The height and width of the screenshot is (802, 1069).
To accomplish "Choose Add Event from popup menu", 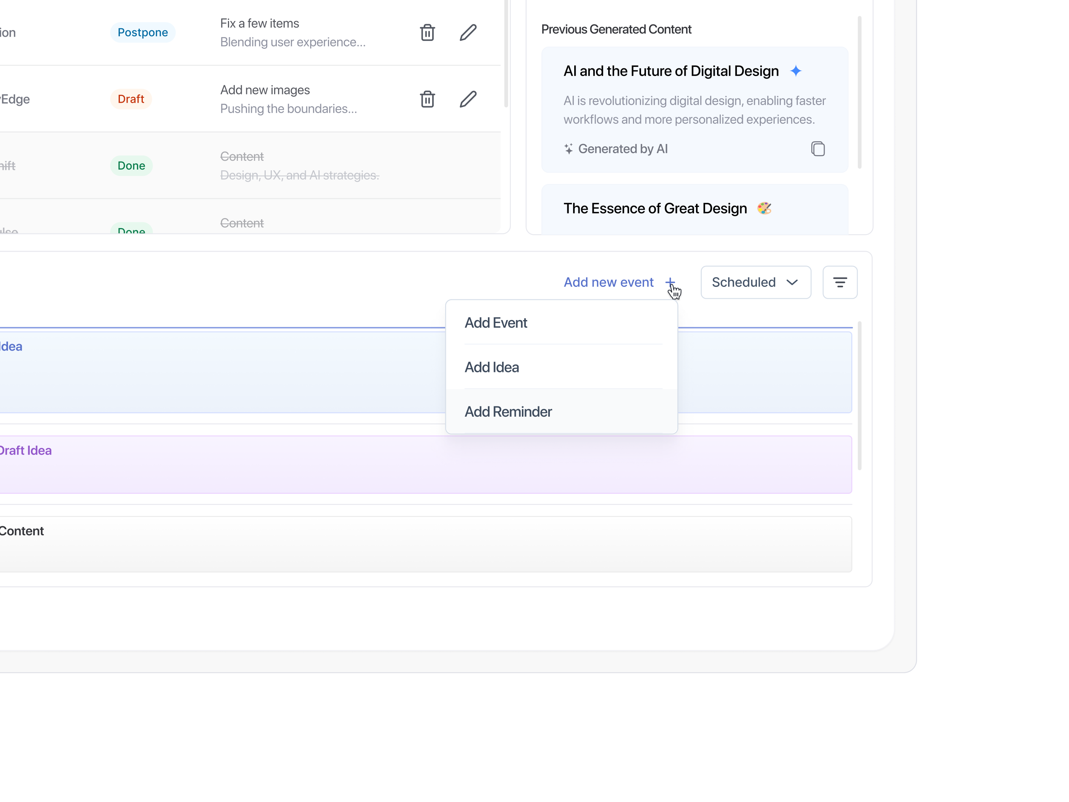I will [496, 322].
